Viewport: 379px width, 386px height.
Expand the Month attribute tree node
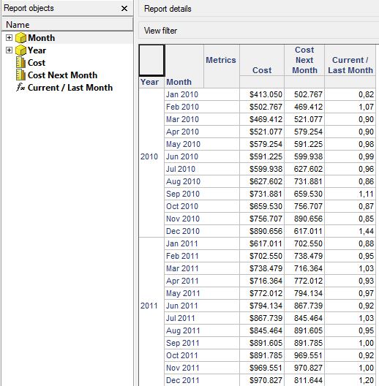(x=9, y=38)
